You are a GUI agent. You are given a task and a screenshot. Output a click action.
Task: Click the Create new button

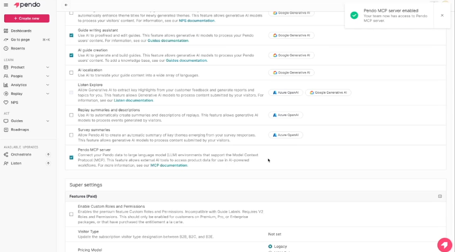tap(27, 18)
